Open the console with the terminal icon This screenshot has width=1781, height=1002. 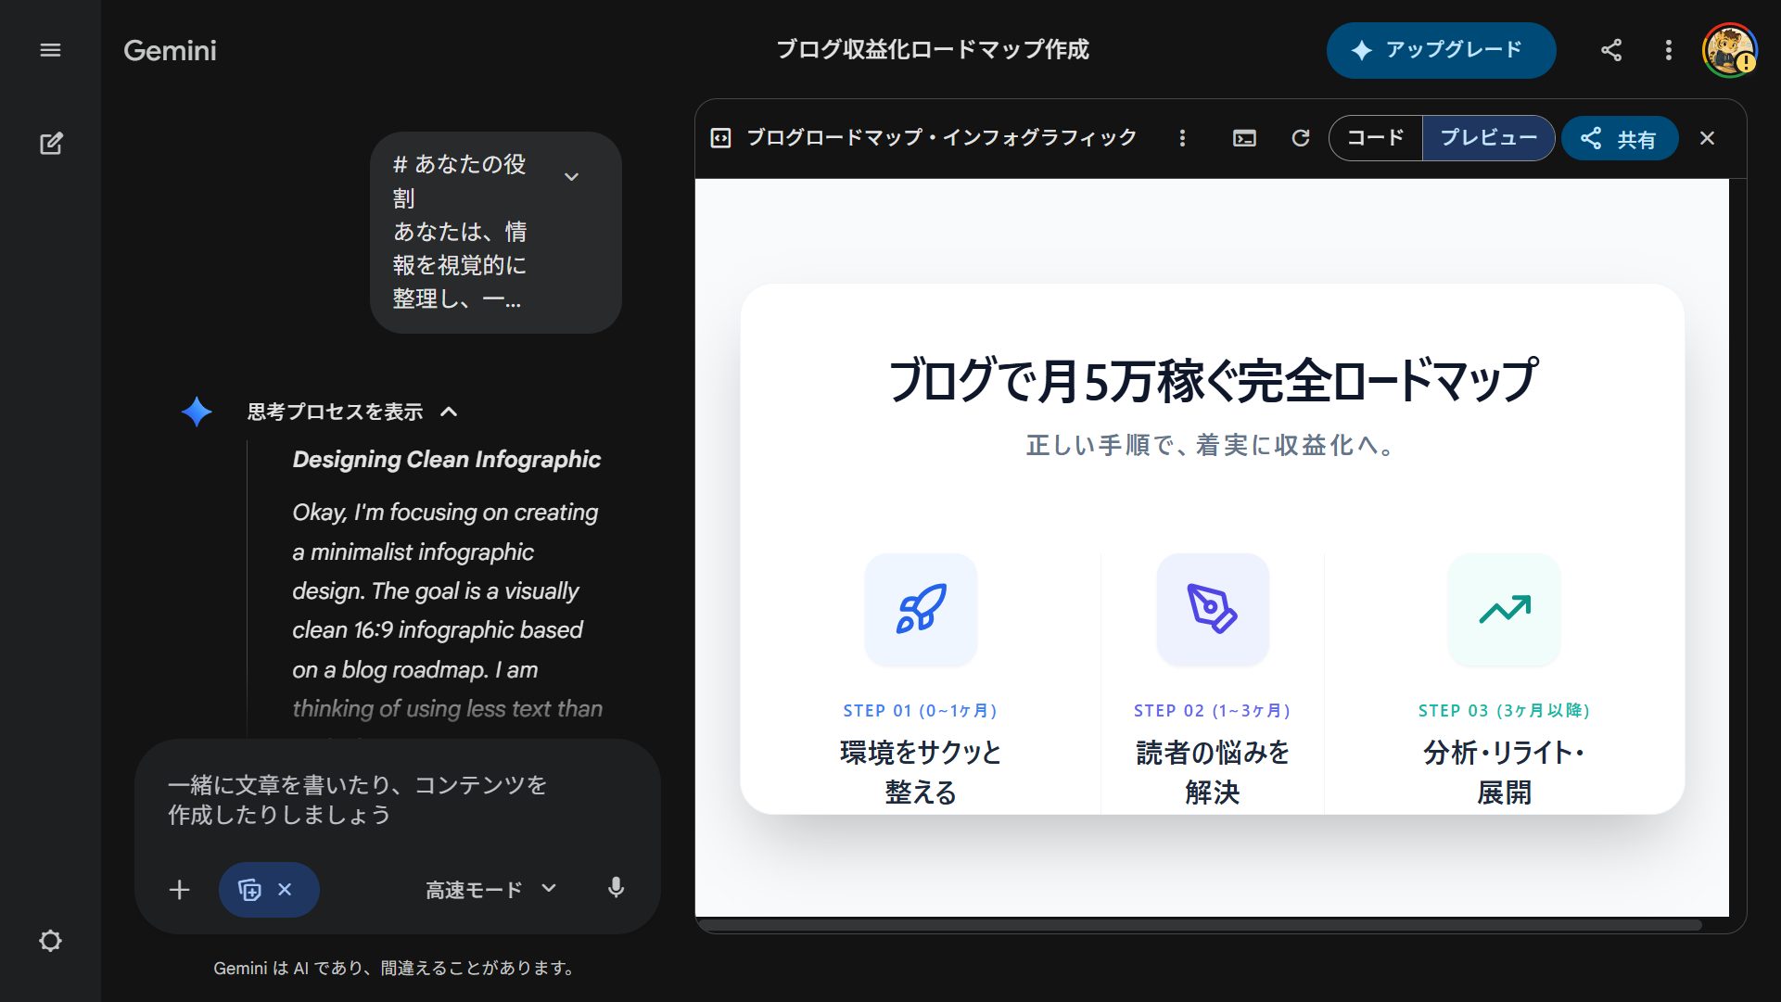[x=1245, y=137]
